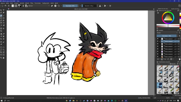This screenshot has height=102, width=181.
Task: Switch to Opções da ferramenta tab
Action: [175, 9]
